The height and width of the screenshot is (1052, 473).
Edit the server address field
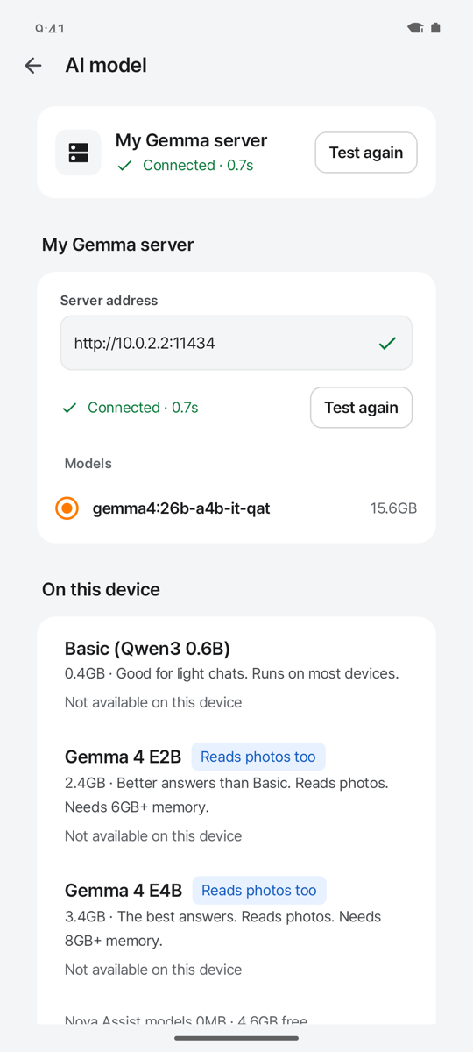pos(236,343)
